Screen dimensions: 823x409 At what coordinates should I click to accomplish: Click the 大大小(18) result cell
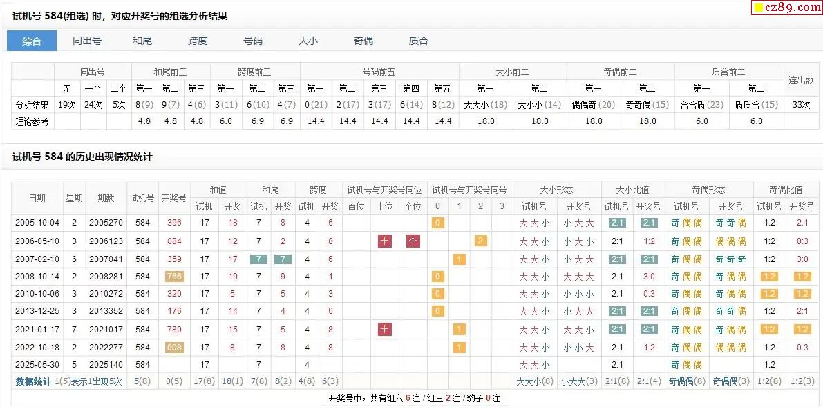[486, 105]
